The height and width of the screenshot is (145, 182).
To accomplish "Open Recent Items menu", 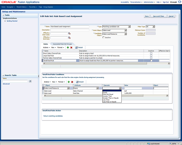I will [x=22, y=7].
